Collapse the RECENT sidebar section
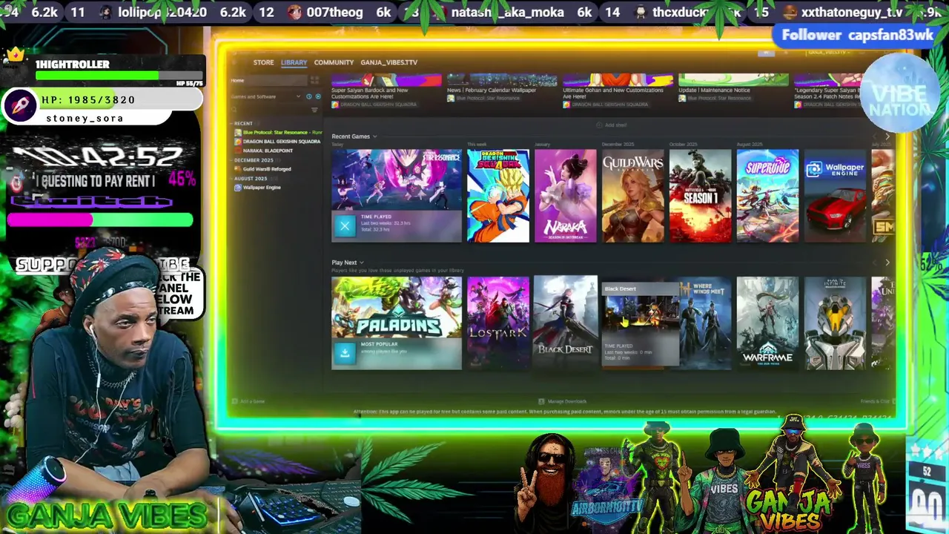 tap(243, 123)
